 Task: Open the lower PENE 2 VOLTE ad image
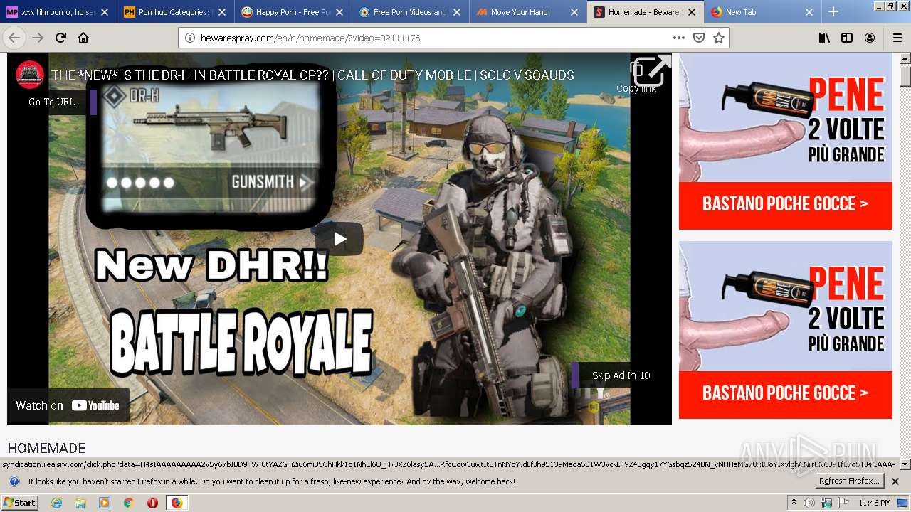pyautogui.click(x=785, y=306)
